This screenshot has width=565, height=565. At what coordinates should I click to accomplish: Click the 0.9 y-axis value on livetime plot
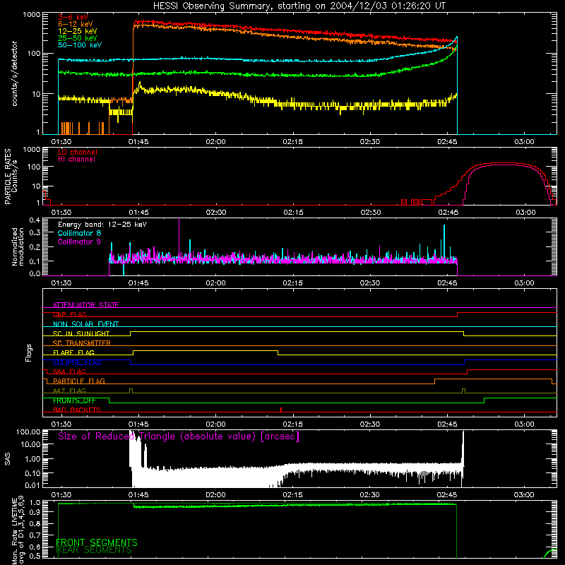point(35,511)
